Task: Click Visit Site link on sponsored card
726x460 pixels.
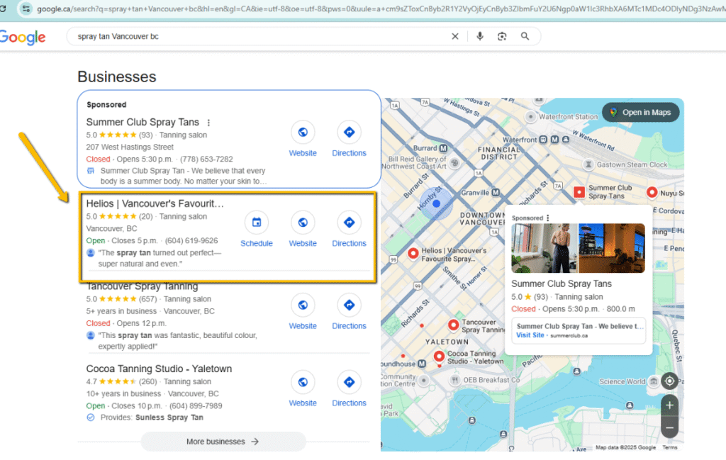Action: click(x=530, y=335)
